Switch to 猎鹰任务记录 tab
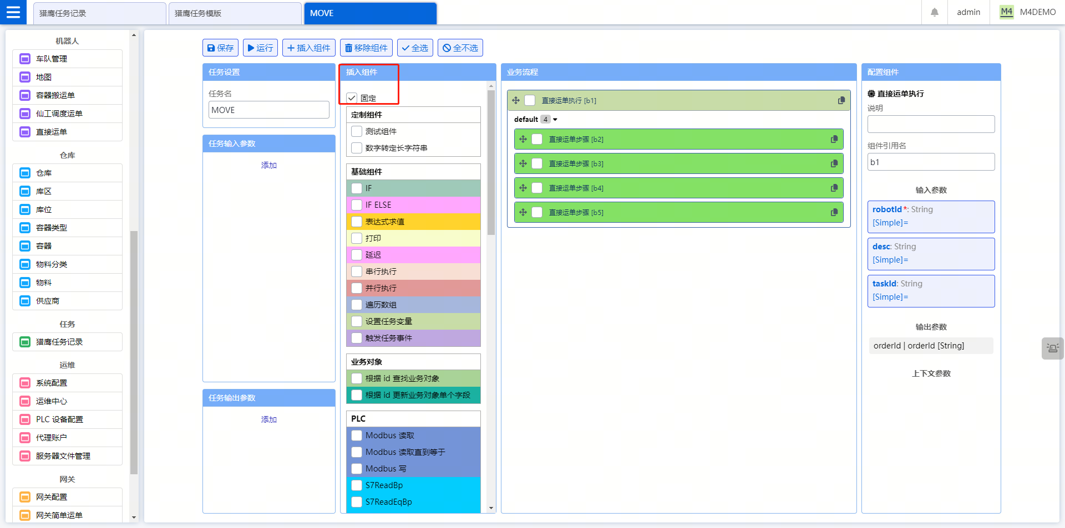 100,13
